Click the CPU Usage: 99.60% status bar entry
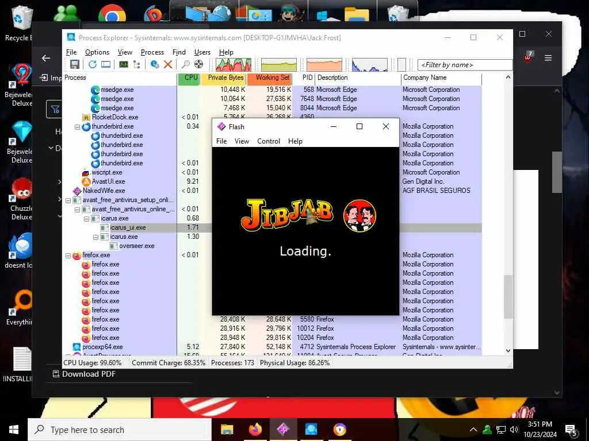 coord(93,363)
